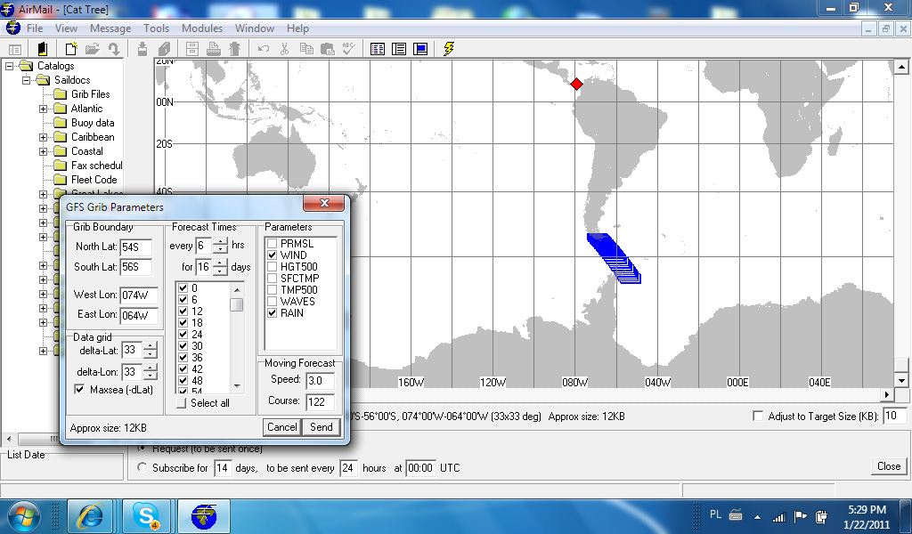This screenshot has width=912, height=534.
Task: Click the copy pages toolbar icon
Action: (x=306, y=49)
